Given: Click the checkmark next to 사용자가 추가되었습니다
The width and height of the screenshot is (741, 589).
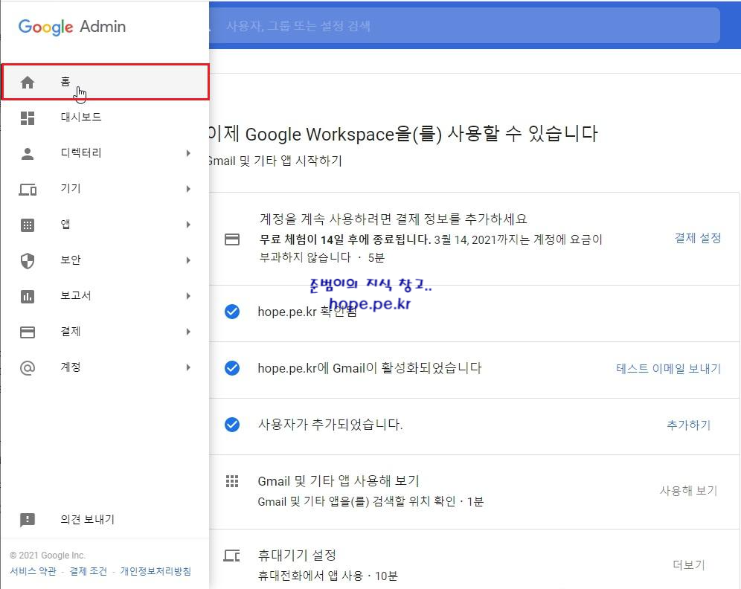Looking at the screenshot, I should pyautogui.click(x=231, y=425).
